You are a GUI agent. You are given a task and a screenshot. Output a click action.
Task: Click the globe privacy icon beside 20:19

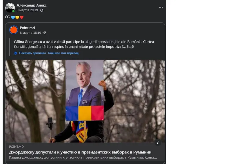pyautogui.click(x=42, y=10)
